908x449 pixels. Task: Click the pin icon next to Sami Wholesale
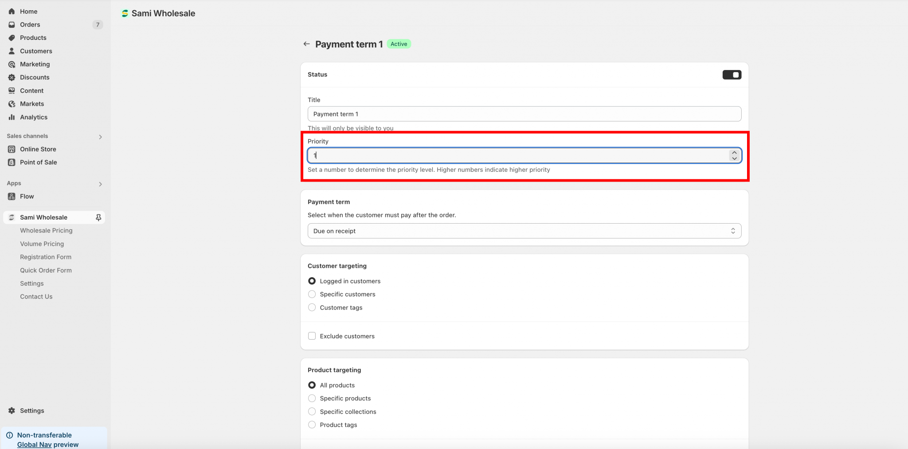tap(98, 217)
